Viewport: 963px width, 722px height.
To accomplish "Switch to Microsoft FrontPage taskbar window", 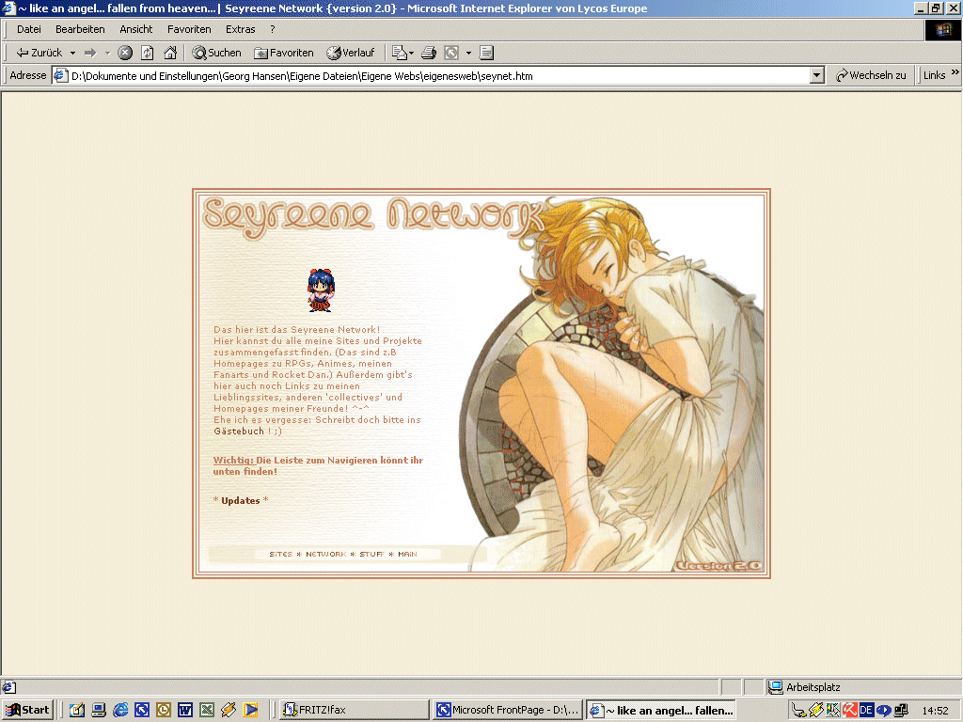I will 508,710.
